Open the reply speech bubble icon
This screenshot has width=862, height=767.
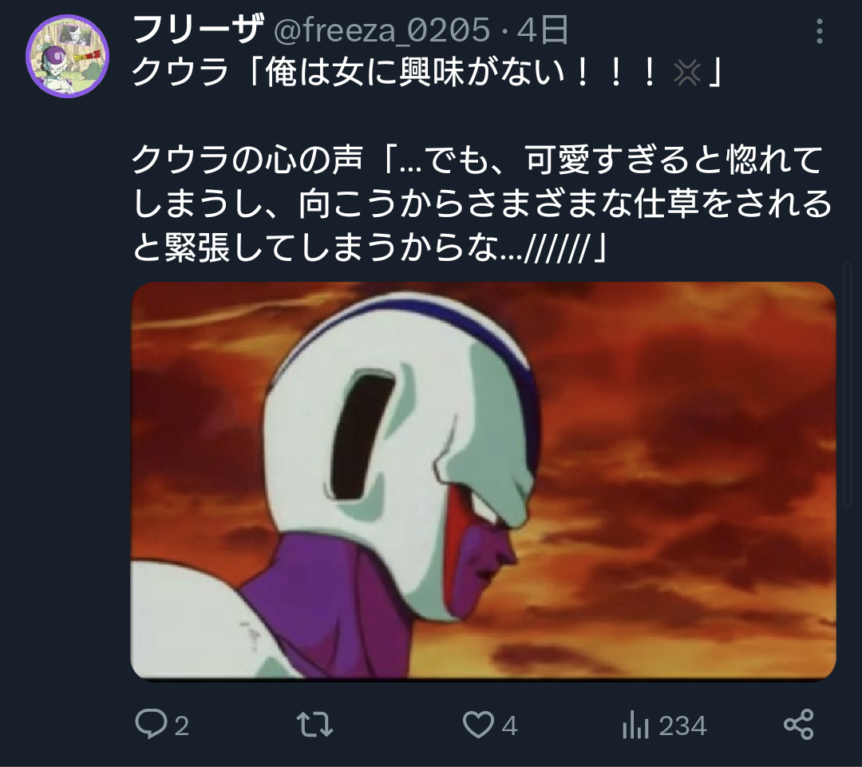(151, 724)
